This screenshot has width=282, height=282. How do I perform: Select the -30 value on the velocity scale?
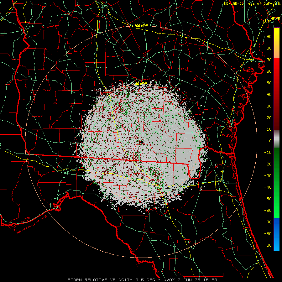[x=268, y=176]
